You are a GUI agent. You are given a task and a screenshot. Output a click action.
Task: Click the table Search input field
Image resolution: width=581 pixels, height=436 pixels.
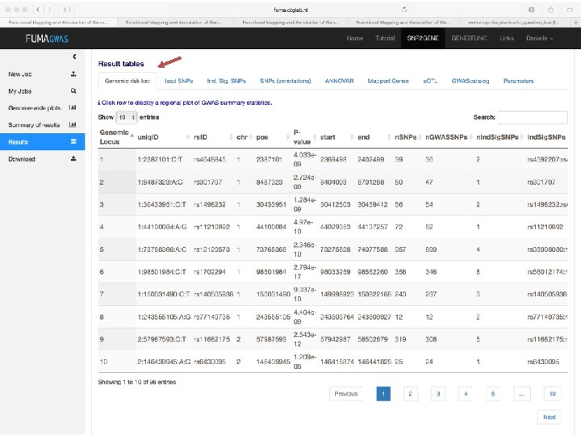(533, 117)
